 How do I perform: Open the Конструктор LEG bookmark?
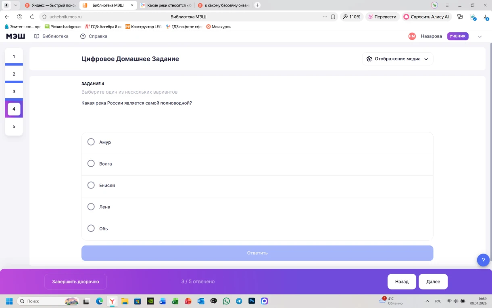144,27
